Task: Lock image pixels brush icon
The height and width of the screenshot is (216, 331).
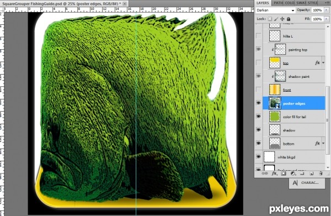Action: pyautogui.click(x=276, y=19)
